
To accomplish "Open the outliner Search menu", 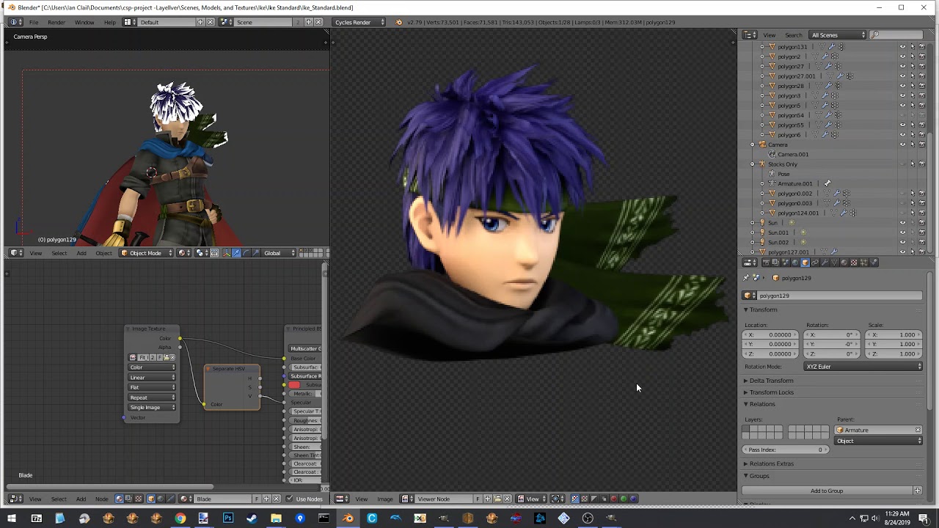I will (x=794, y=35).
